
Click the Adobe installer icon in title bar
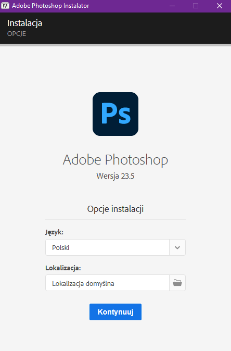point(5,6)
